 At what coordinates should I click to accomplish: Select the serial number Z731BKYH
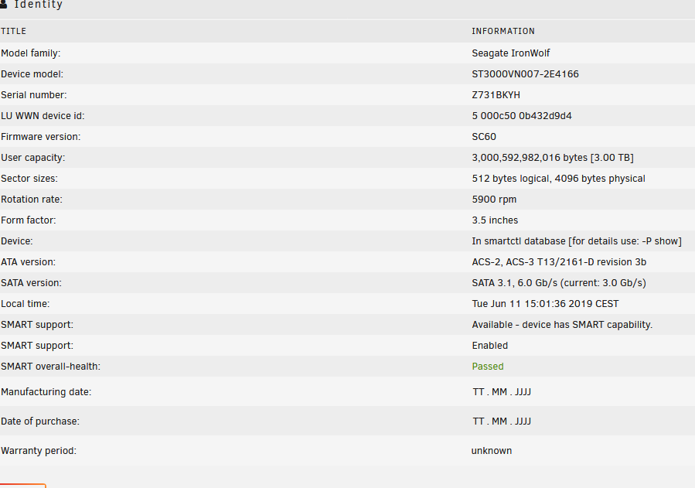(496, 95)
